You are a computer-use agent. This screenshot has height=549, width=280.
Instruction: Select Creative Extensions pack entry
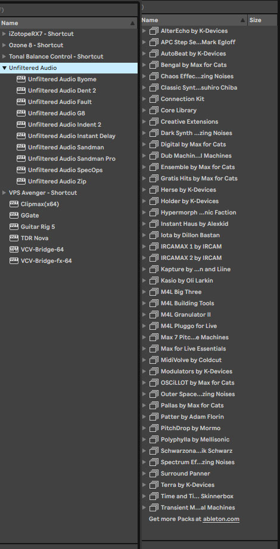point(210,121)
